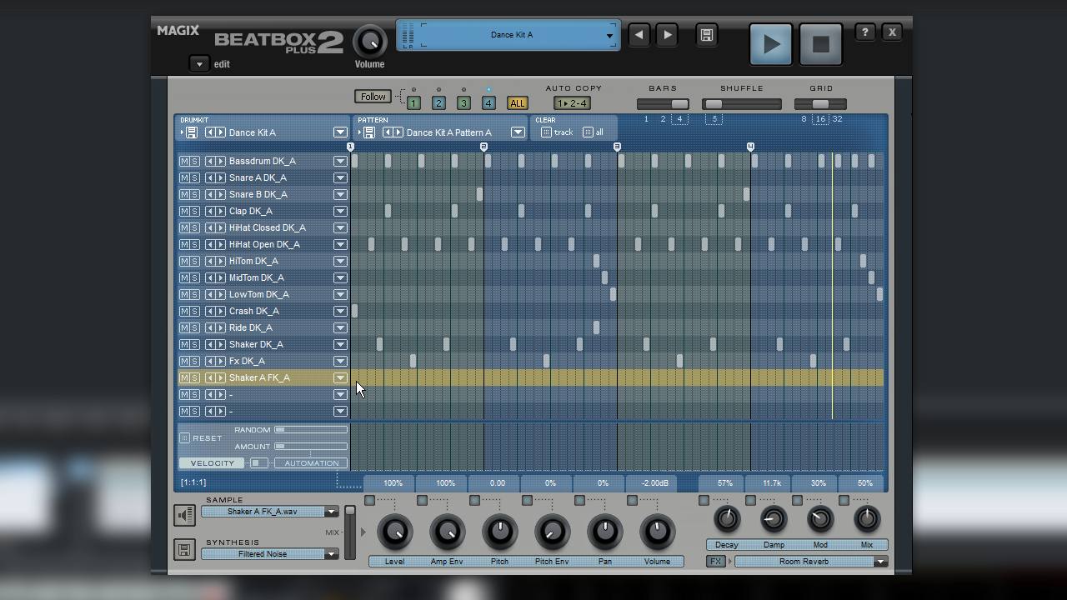Open the Snare B DK_A instrument dropdown
1067x600 pixels.
pos(340,194)
